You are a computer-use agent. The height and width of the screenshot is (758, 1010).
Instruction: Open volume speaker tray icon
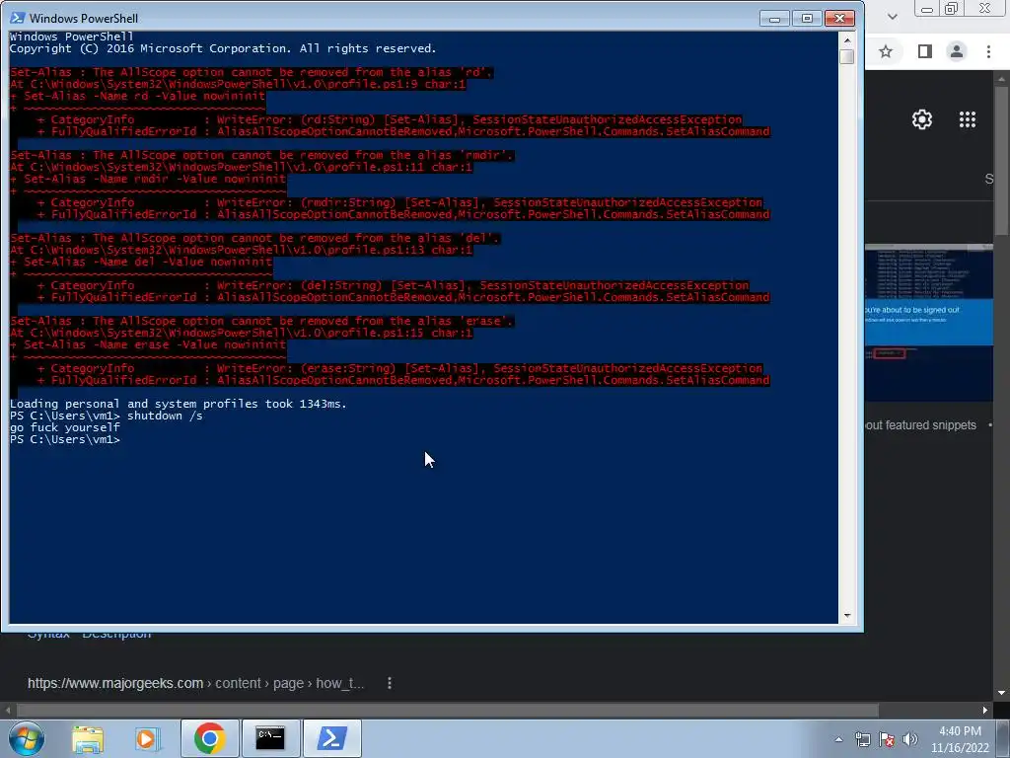pyautogui.click(x=909, y=739)
